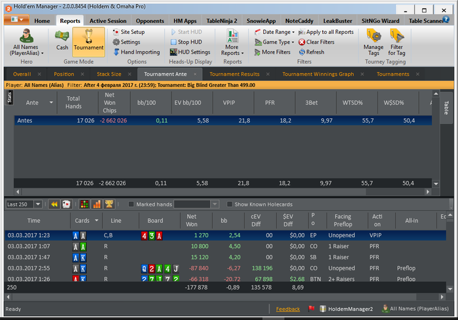This screenshot has height=320, width=458.
Task: Open the HM Apps tab
Action: 185,21
